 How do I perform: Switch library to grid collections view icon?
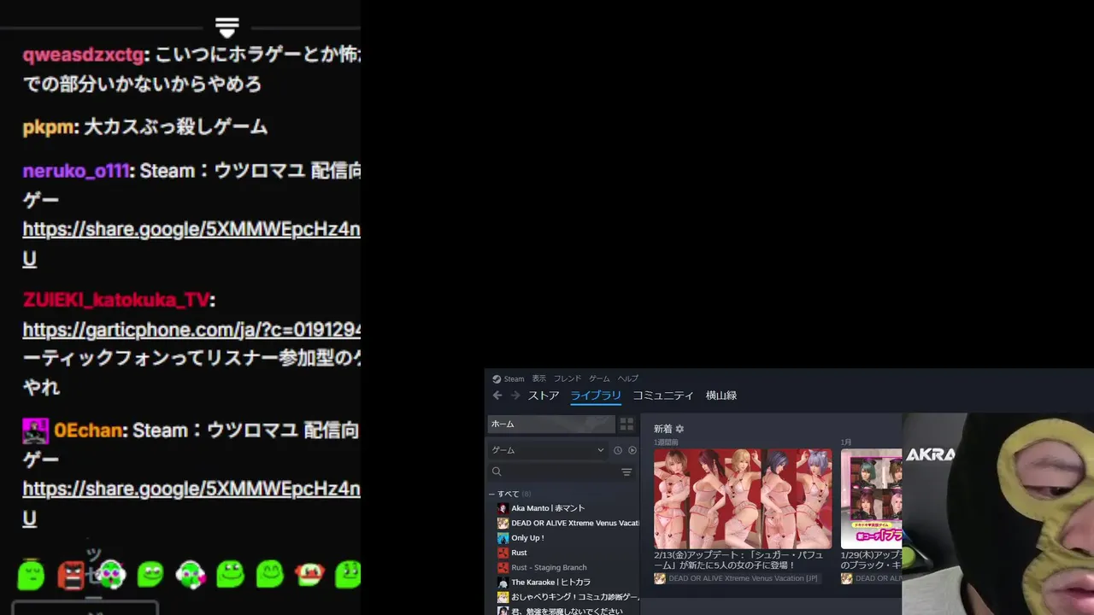click(x=626, y=424)
